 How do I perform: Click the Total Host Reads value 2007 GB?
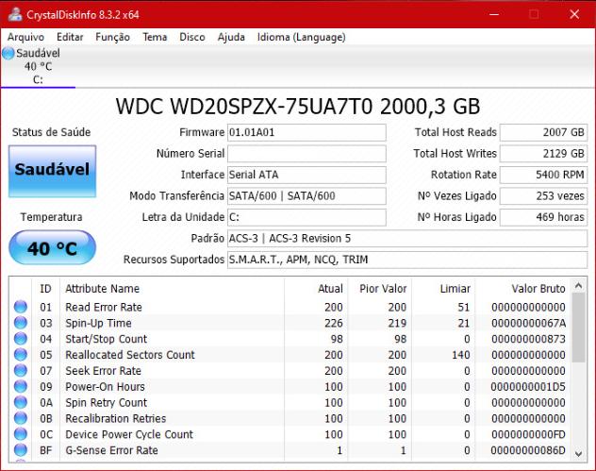[543, 132]
